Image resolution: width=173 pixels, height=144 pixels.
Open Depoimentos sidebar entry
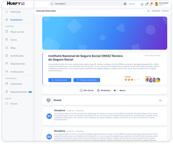coord(18,64)
